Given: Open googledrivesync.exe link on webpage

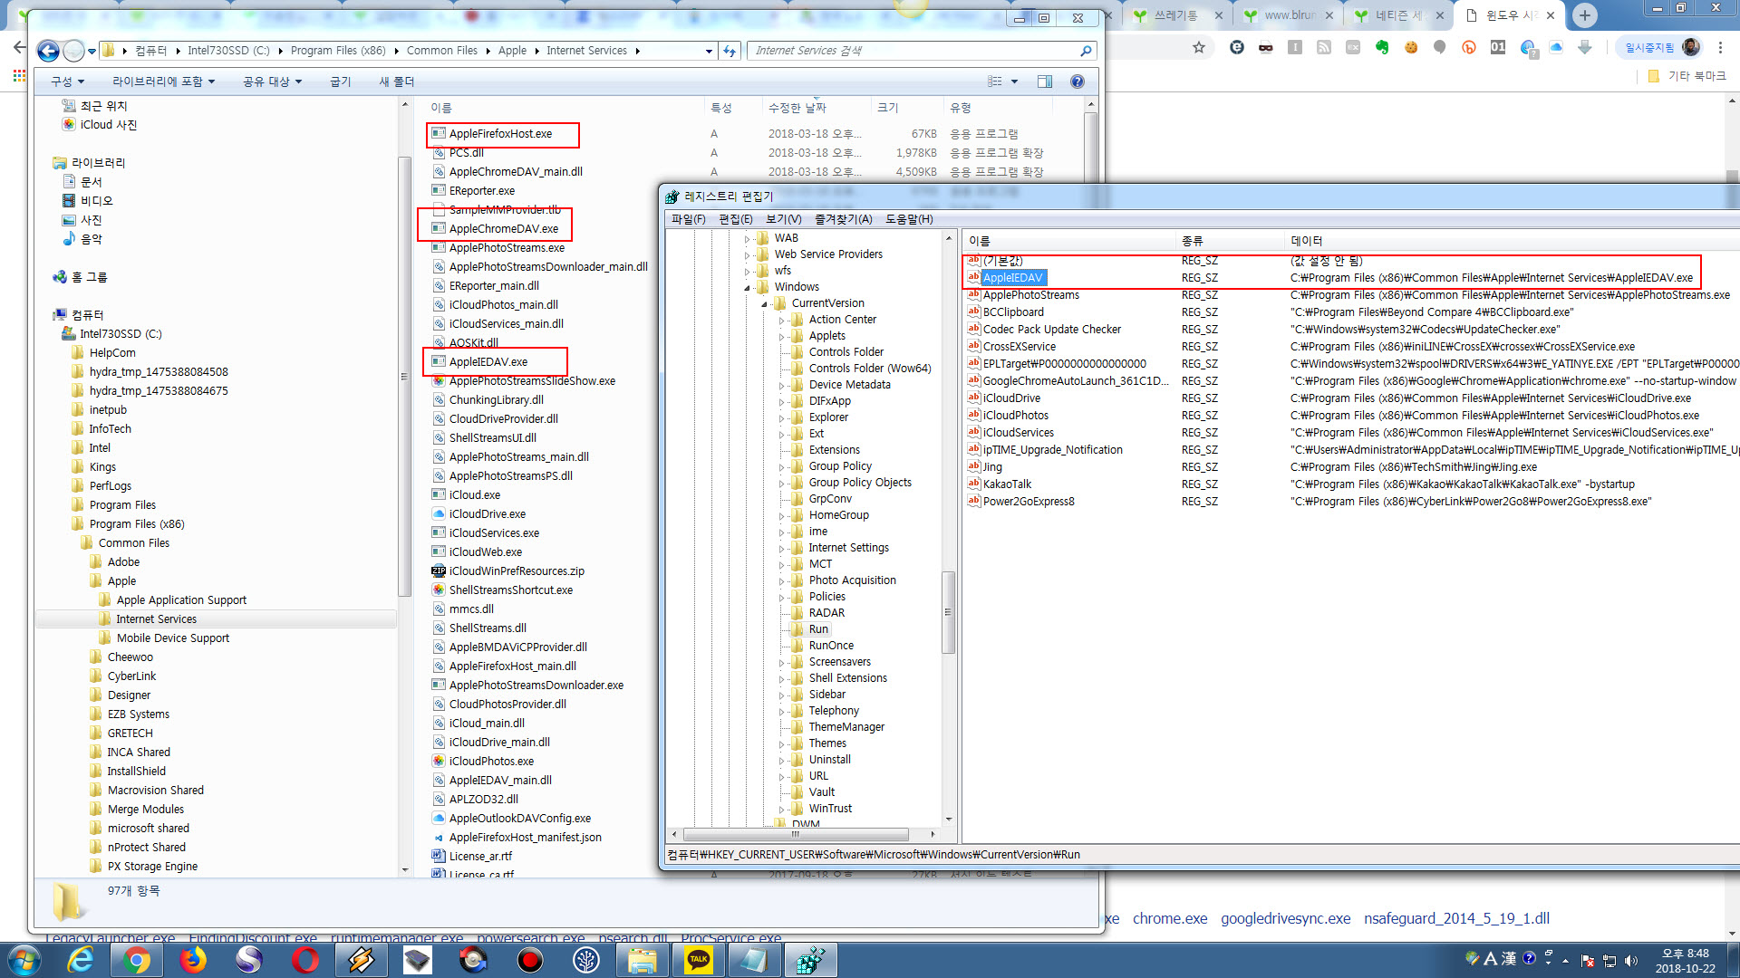Looking at the screenshot, I should pyautogui.click(x=1285, y=919).
